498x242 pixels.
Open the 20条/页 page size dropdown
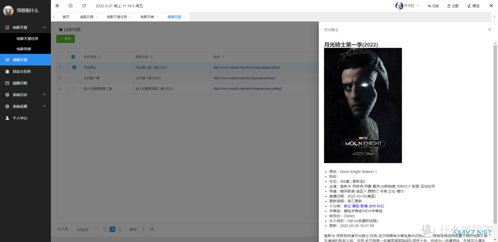pyautogui.click(x=85, y=230)
